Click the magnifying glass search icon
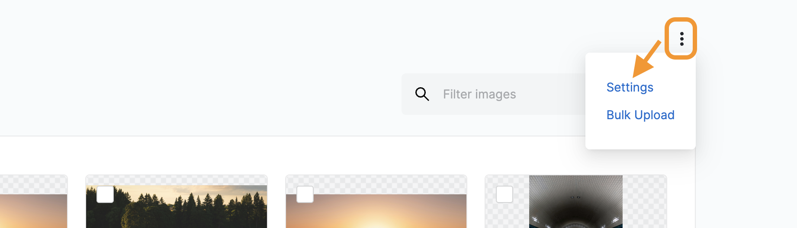 (x=422, y=94)
